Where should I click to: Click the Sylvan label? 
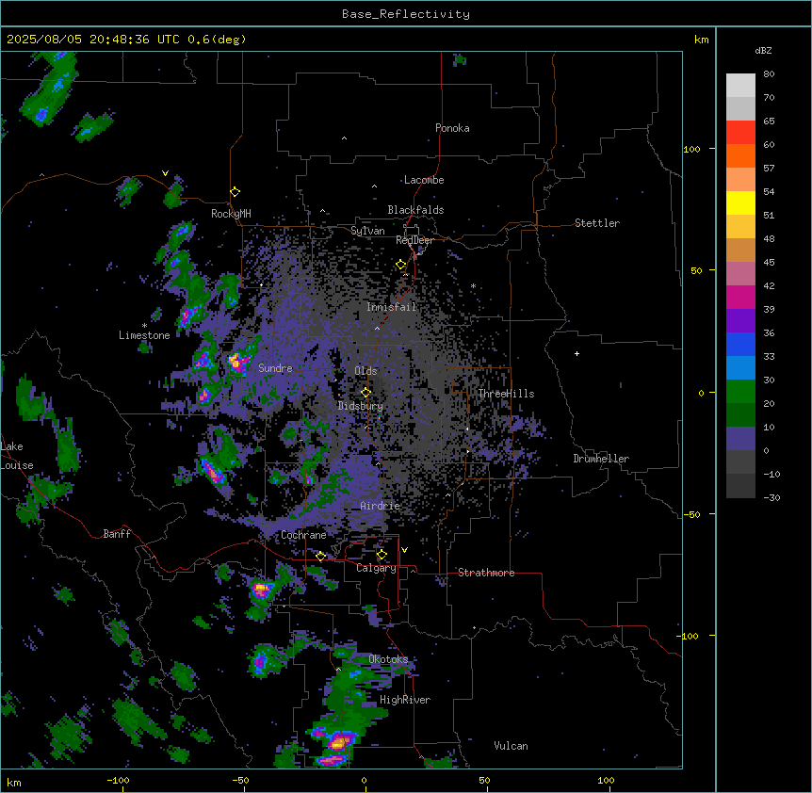tap(367, 231)
